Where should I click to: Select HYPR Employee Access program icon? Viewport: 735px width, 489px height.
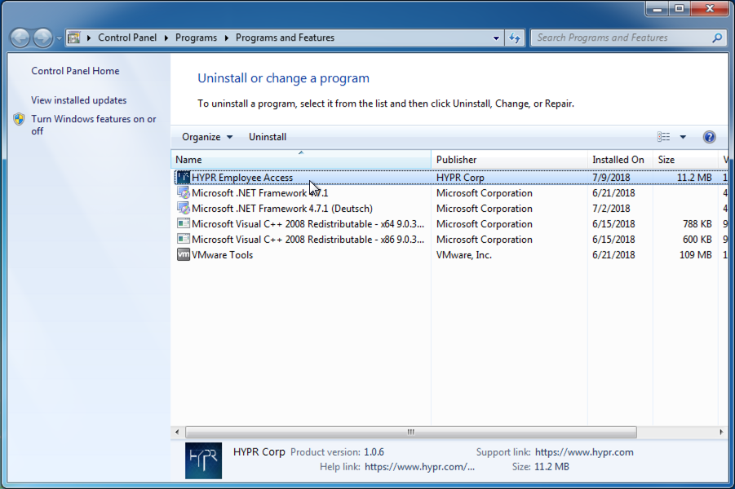coord(184,178)
